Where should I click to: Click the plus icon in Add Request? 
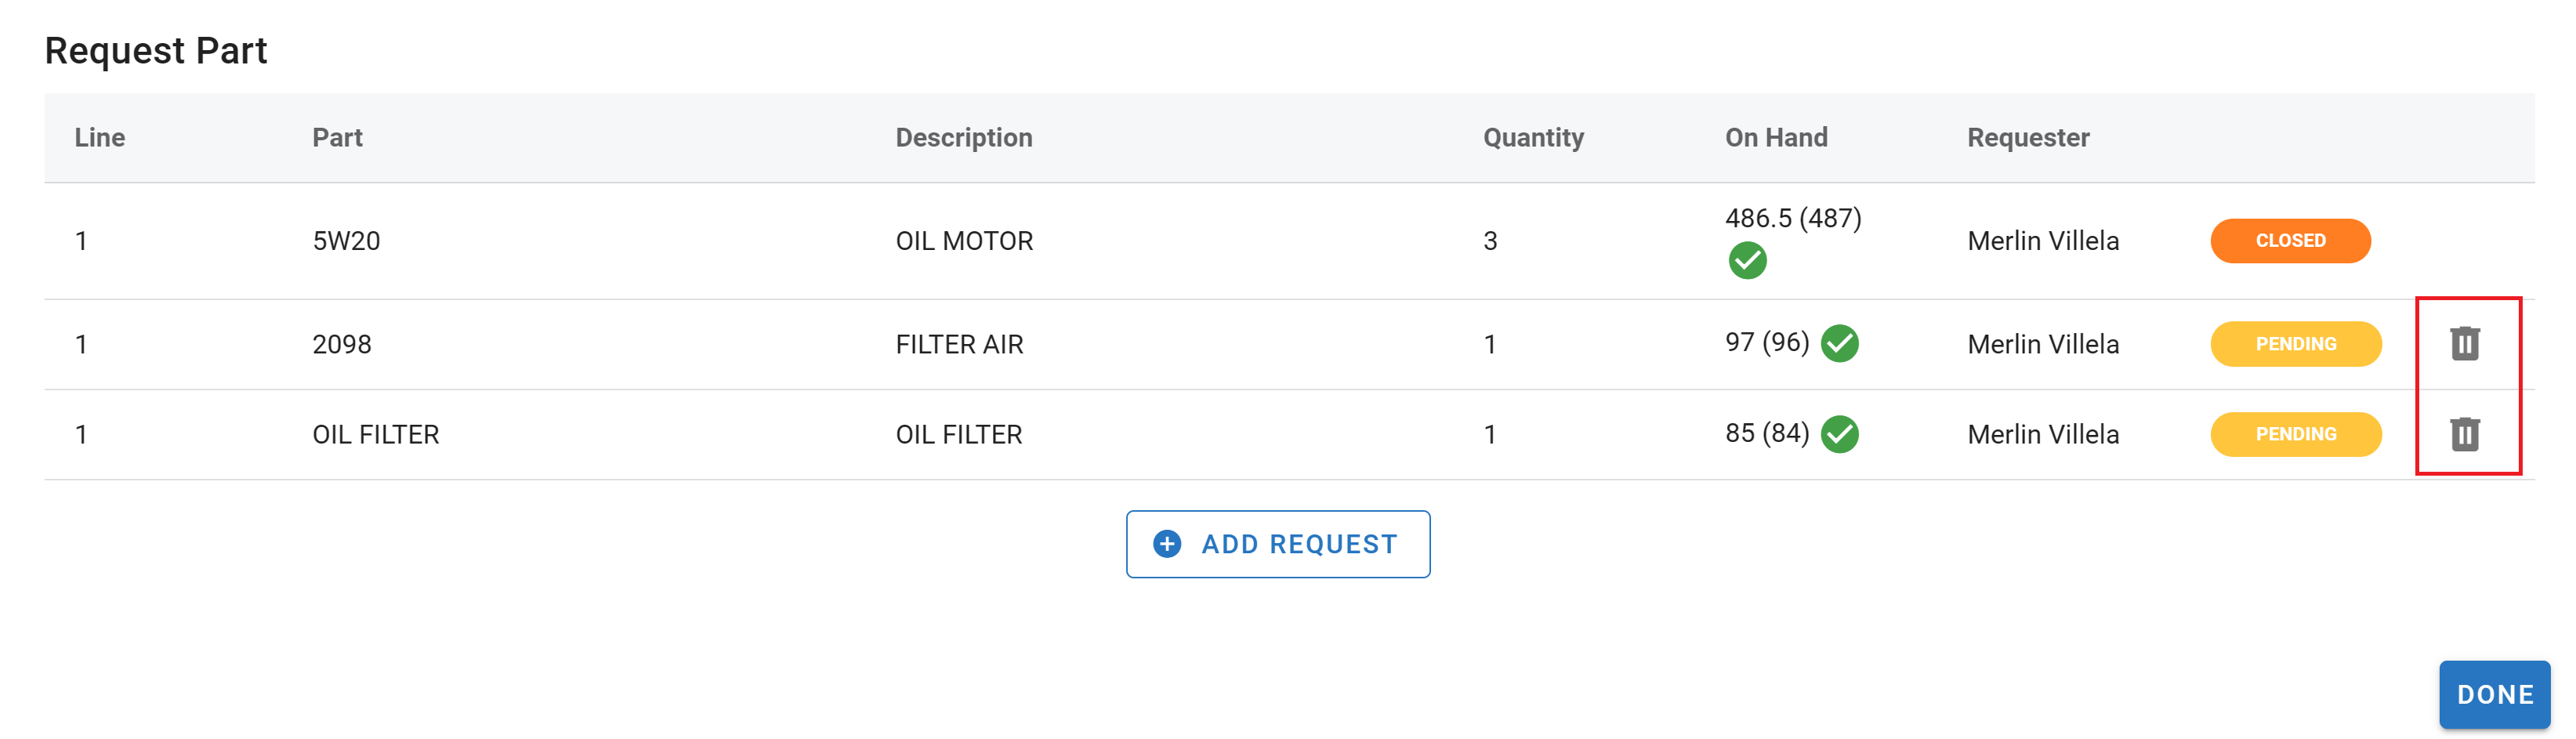[x=1167, y=544]
